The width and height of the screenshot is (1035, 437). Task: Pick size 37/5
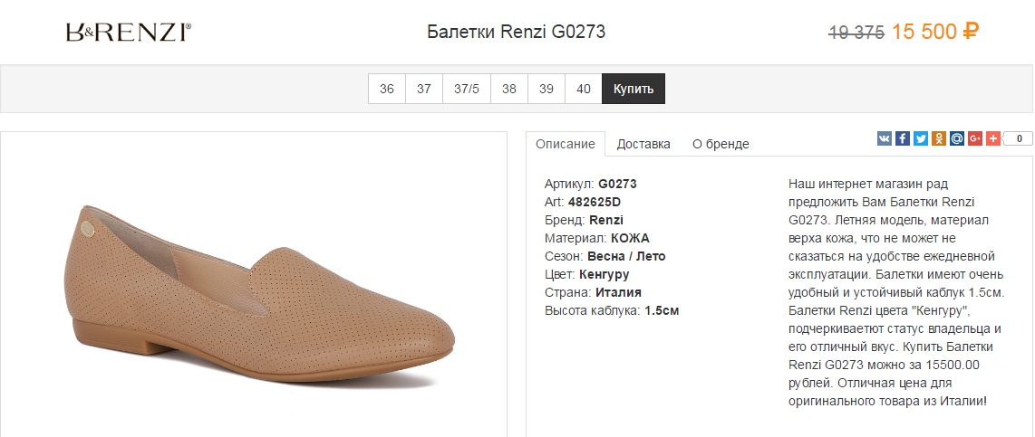point(467,89)
